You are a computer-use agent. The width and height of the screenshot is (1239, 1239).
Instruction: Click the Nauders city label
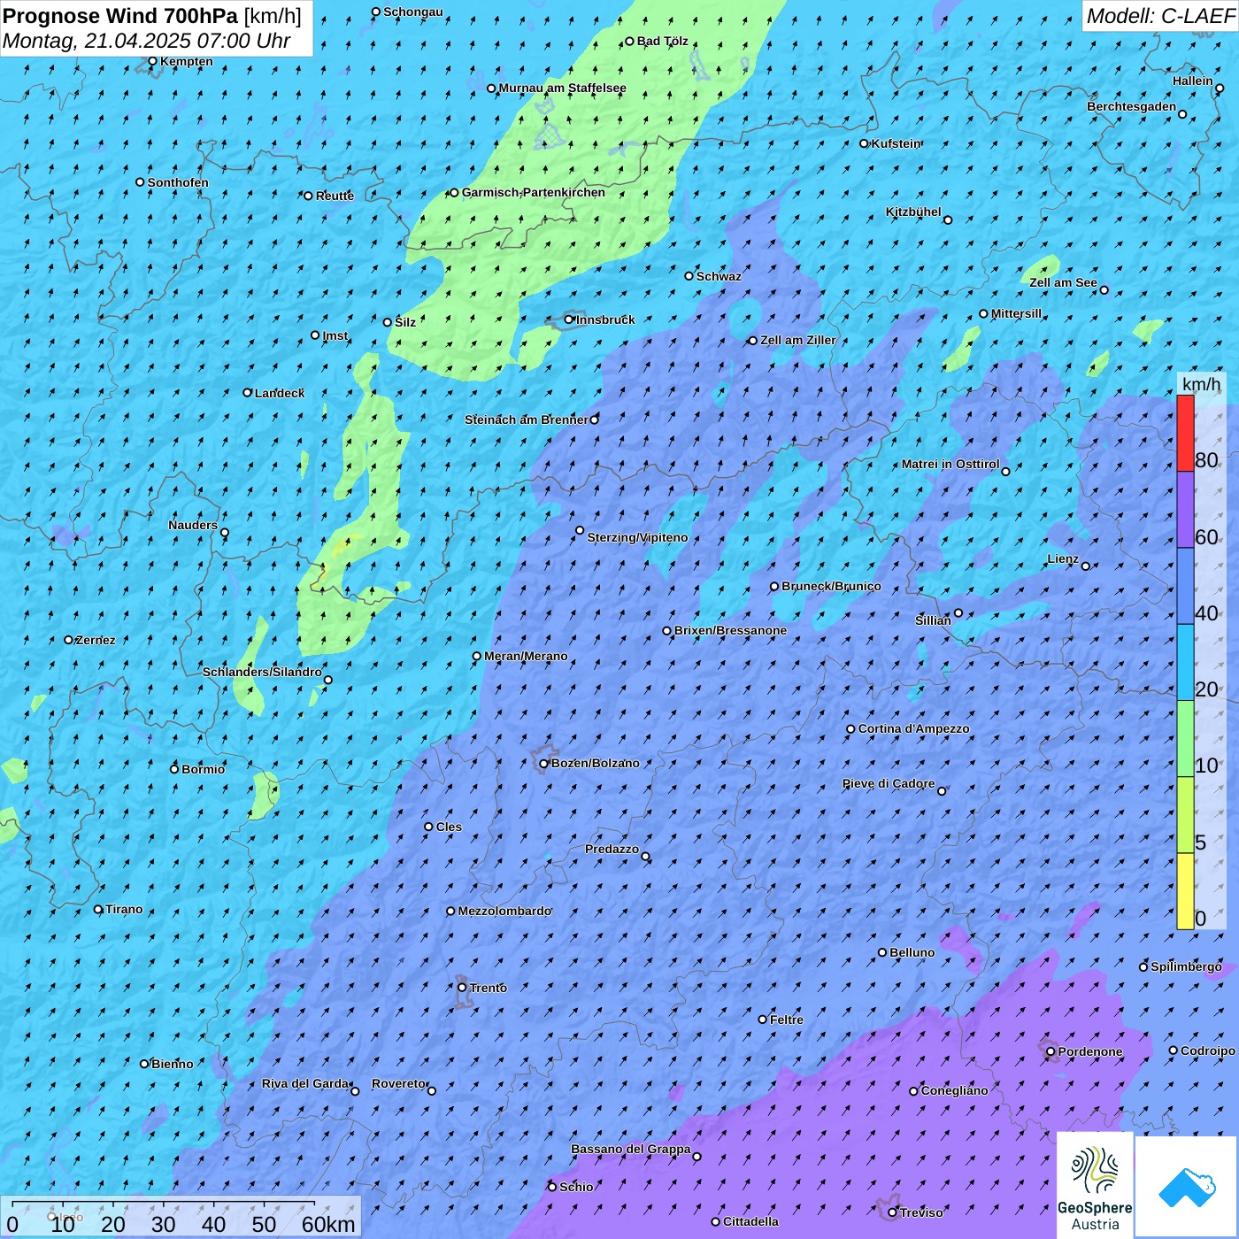pos(193,525)
